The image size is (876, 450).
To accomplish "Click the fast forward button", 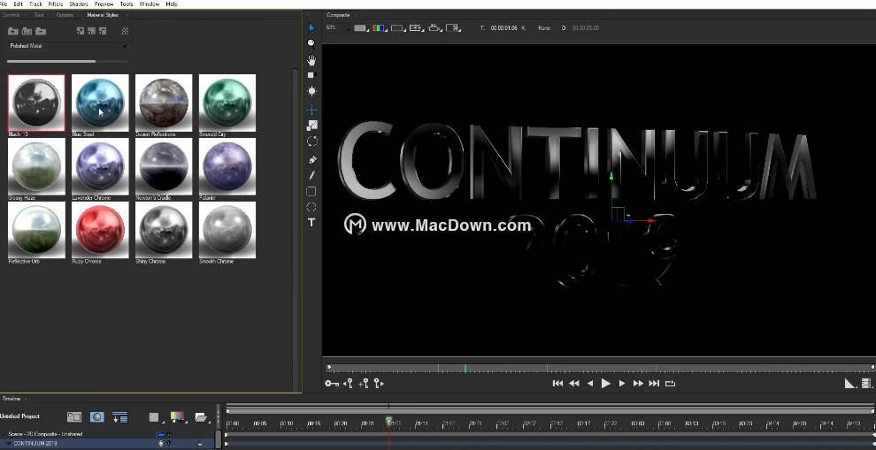I will [638, 384].
